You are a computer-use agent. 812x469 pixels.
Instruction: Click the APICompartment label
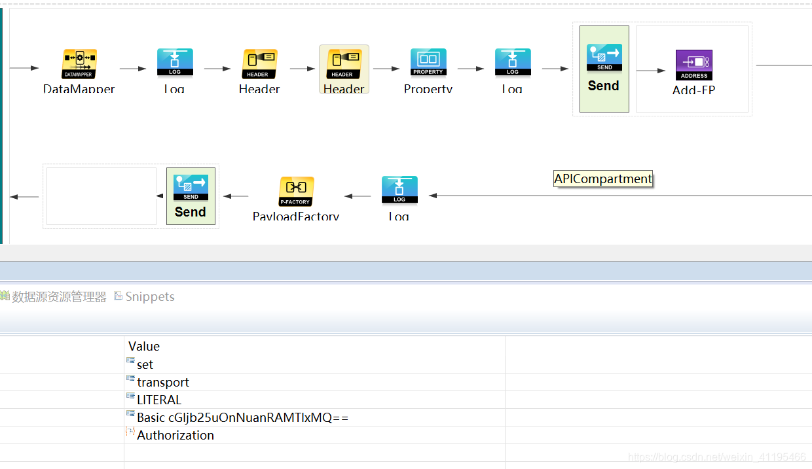click(602, 178)
